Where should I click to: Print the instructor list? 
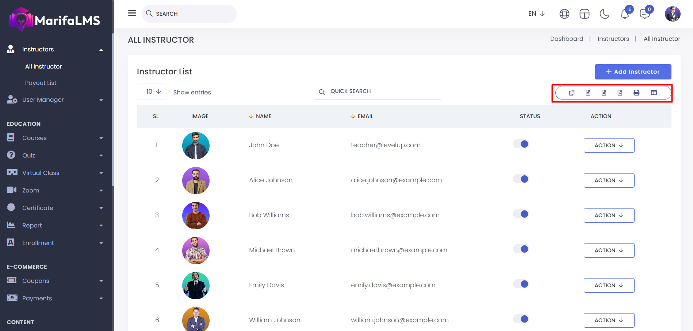coord(636,93)
